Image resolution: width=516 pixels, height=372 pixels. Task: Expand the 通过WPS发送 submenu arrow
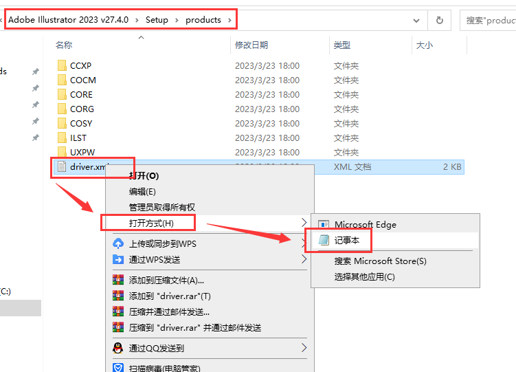(304, 259)
